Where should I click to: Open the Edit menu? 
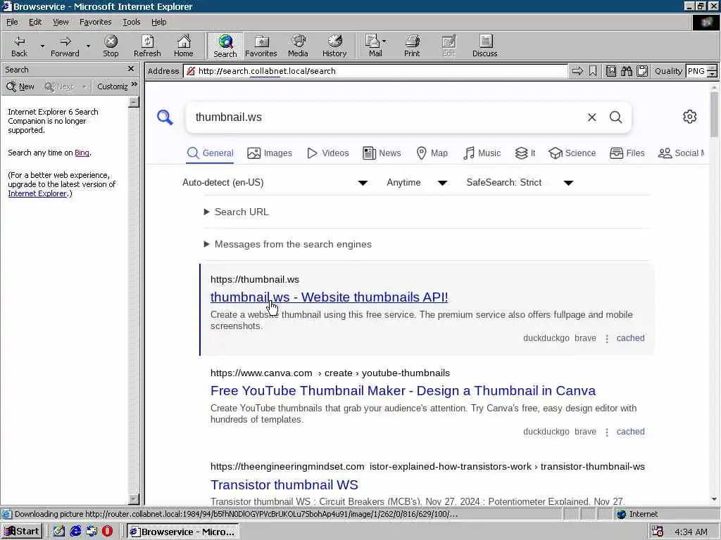click(35, 22)
